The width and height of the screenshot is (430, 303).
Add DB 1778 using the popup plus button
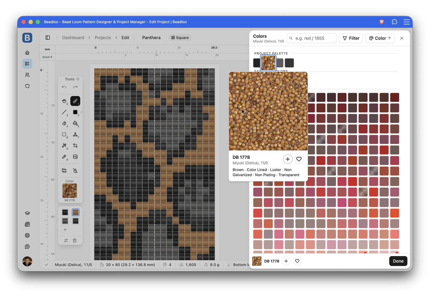288,159
